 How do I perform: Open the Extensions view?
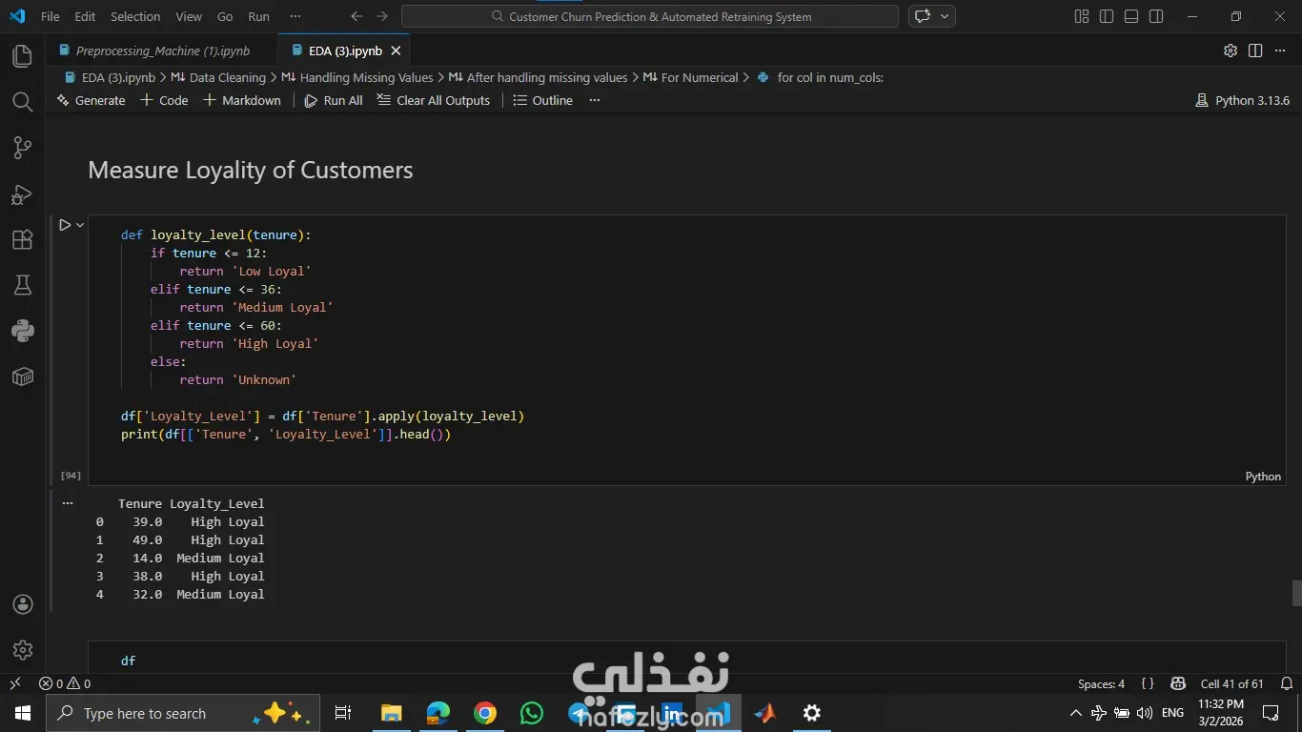tap(22, 240)
